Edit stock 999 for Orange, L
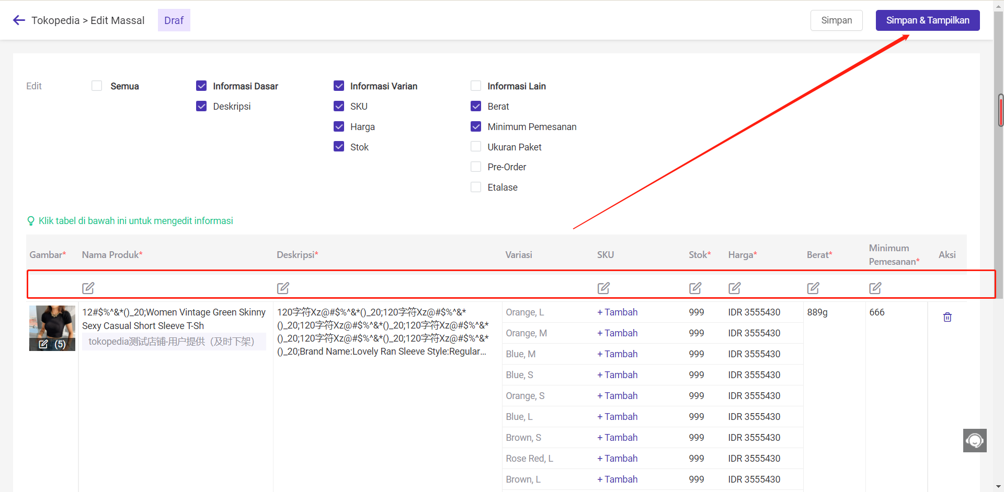1004x492 pixels. coord(696,312)
